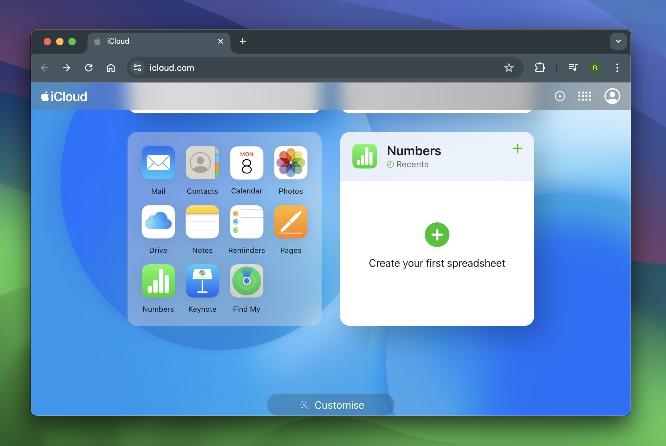This screenshot has width=666, height=446.
Task: Click the icloud.com address bar
Action: [x=325, y=68]
